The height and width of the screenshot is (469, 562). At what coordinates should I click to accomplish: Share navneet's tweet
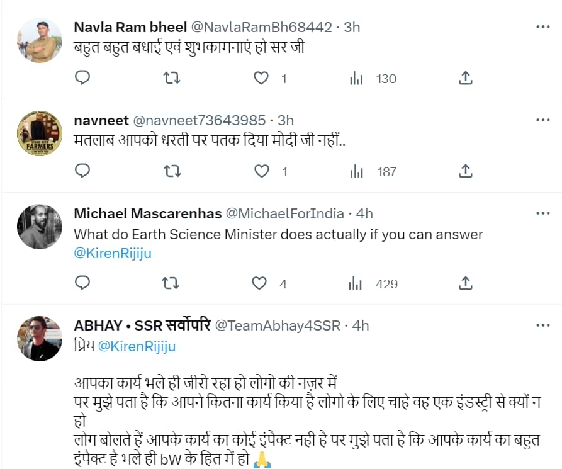pyautogui.click(x=465, y=171)
